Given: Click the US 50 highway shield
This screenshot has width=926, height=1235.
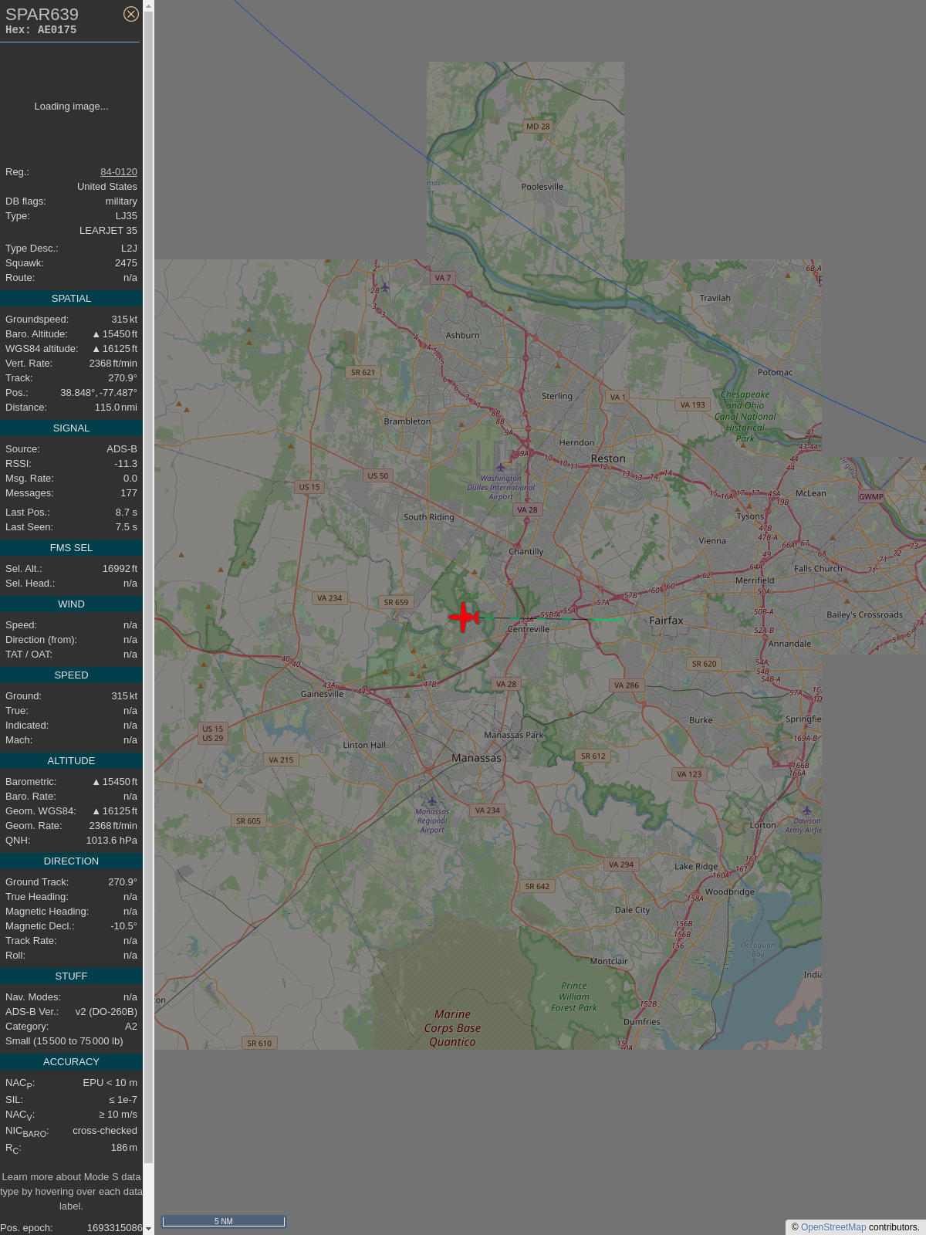Looking at the screenshot, I should (x=378, y=475).
